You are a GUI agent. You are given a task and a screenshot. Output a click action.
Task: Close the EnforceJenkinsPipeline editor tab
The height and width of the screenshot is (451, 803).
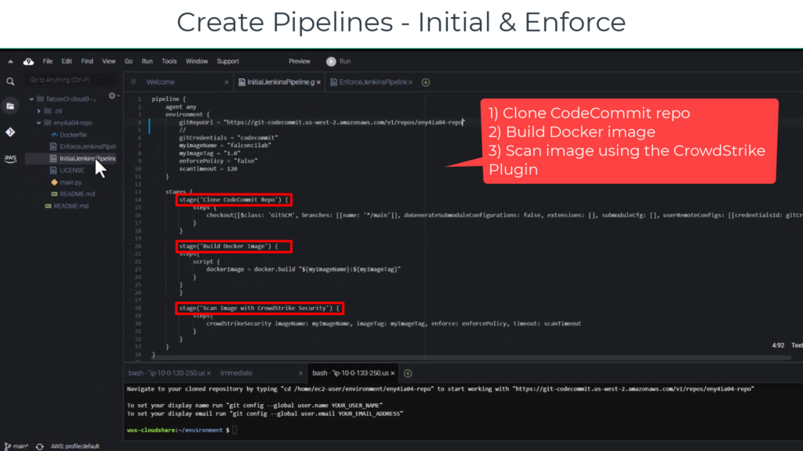click(411, 82)
